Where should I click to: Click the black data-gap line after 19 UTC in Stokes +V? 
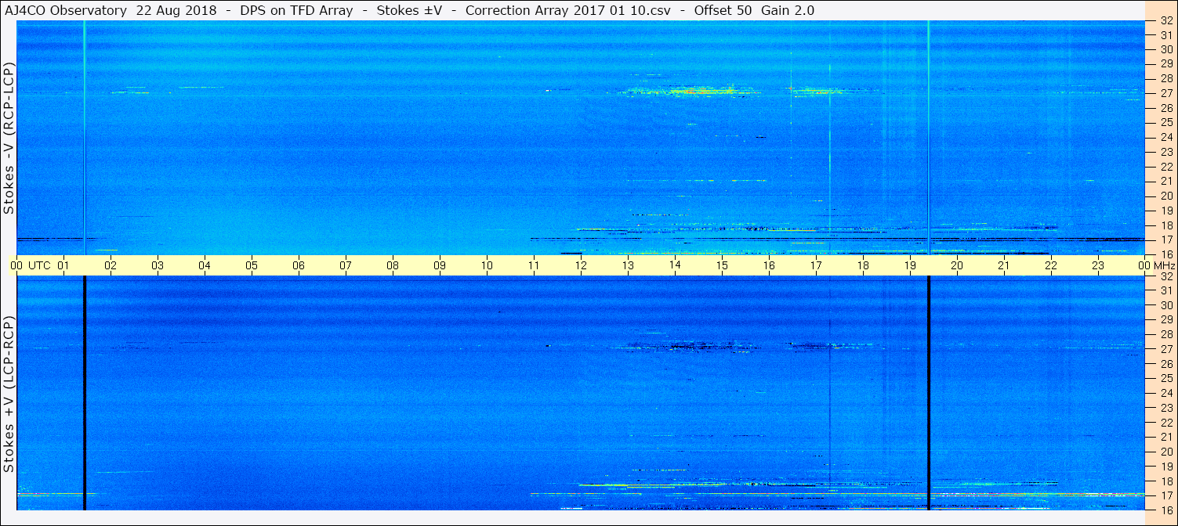929,393
